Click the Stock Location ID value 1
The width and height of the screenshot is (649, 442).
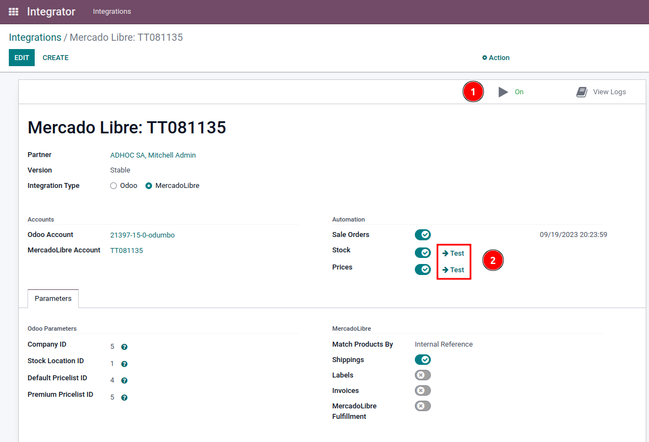tap(112, 363)
